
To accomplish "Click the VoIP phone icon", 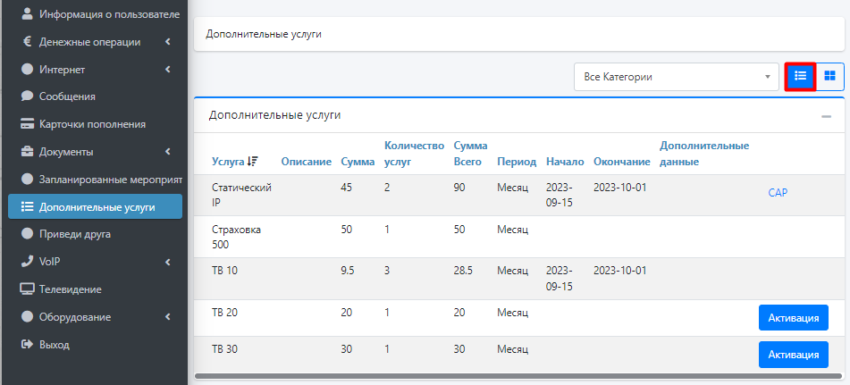I will 27,262.
